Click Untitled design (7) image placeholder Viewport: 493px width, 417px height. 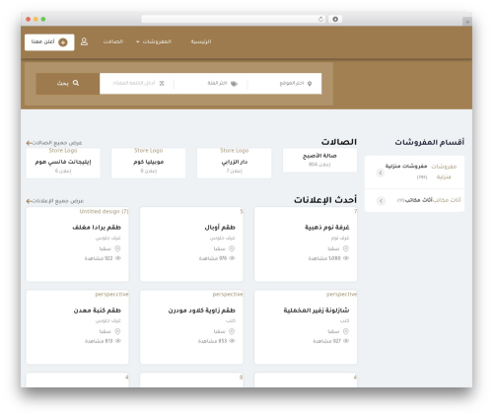tap(104, 211)
